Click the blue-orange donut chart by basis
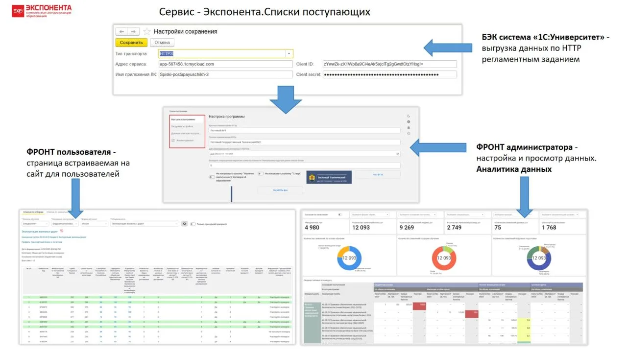The height and width of the screenshot is (352, 627). (349, 258)
